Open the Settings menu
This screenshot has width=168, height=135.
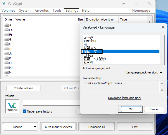coord(72,11)
